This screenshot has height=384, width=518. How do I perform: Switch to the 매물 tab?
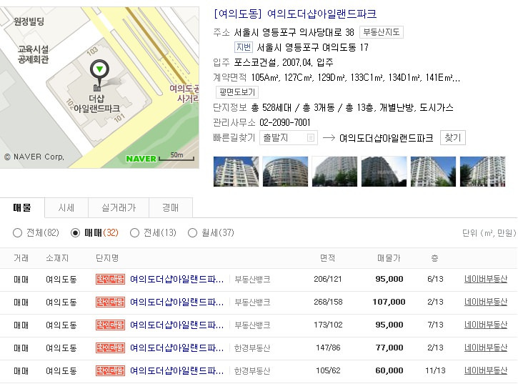[22, 207]
